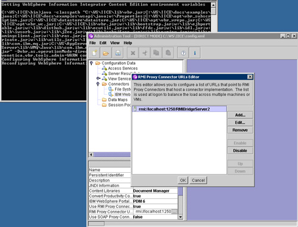Open the Edit menu
This screenshot has width=298, height=227.
tap(103, 43)
